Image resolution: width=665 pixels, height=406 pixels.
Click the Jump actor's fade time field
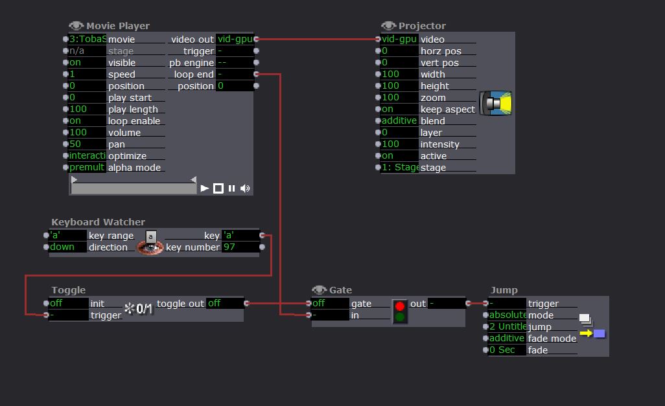(x=506, y=350)
